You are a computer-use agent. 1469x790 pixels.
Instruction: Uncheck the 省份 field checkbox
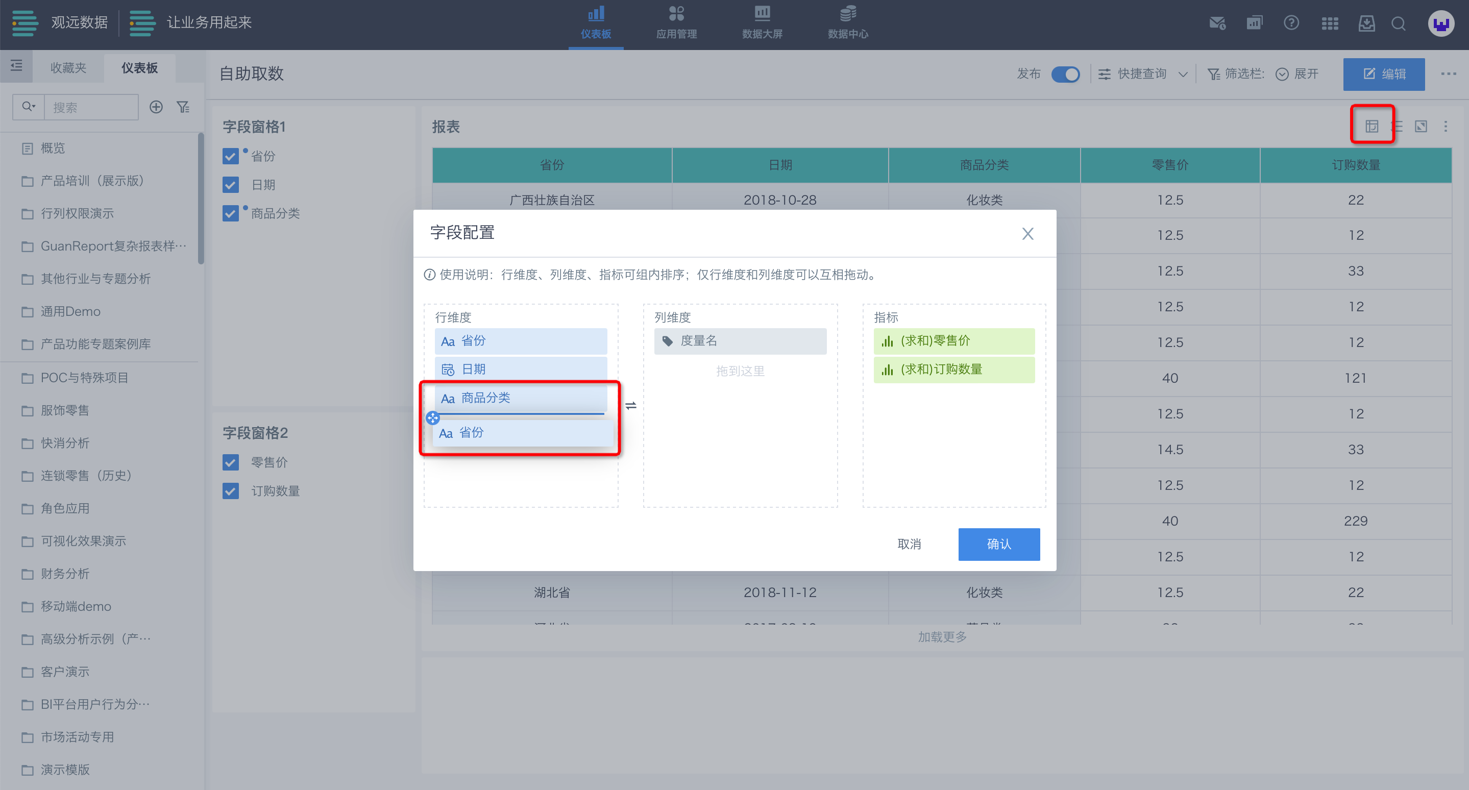[230, 156]
